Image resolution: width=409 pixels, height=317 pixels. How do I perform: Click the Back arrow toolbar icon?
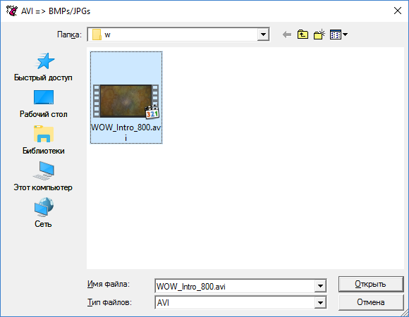pos(287,35)
